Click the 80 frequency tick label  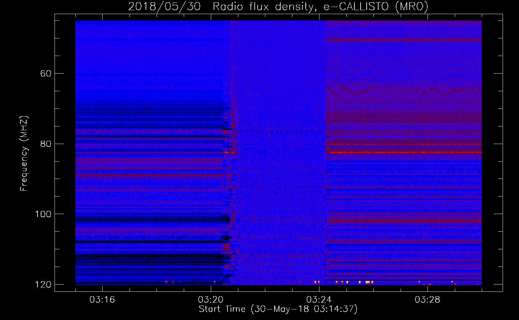pos(46,144)
